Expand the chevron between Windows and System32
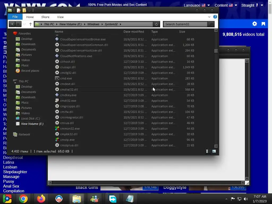 [x=102, y=24]
